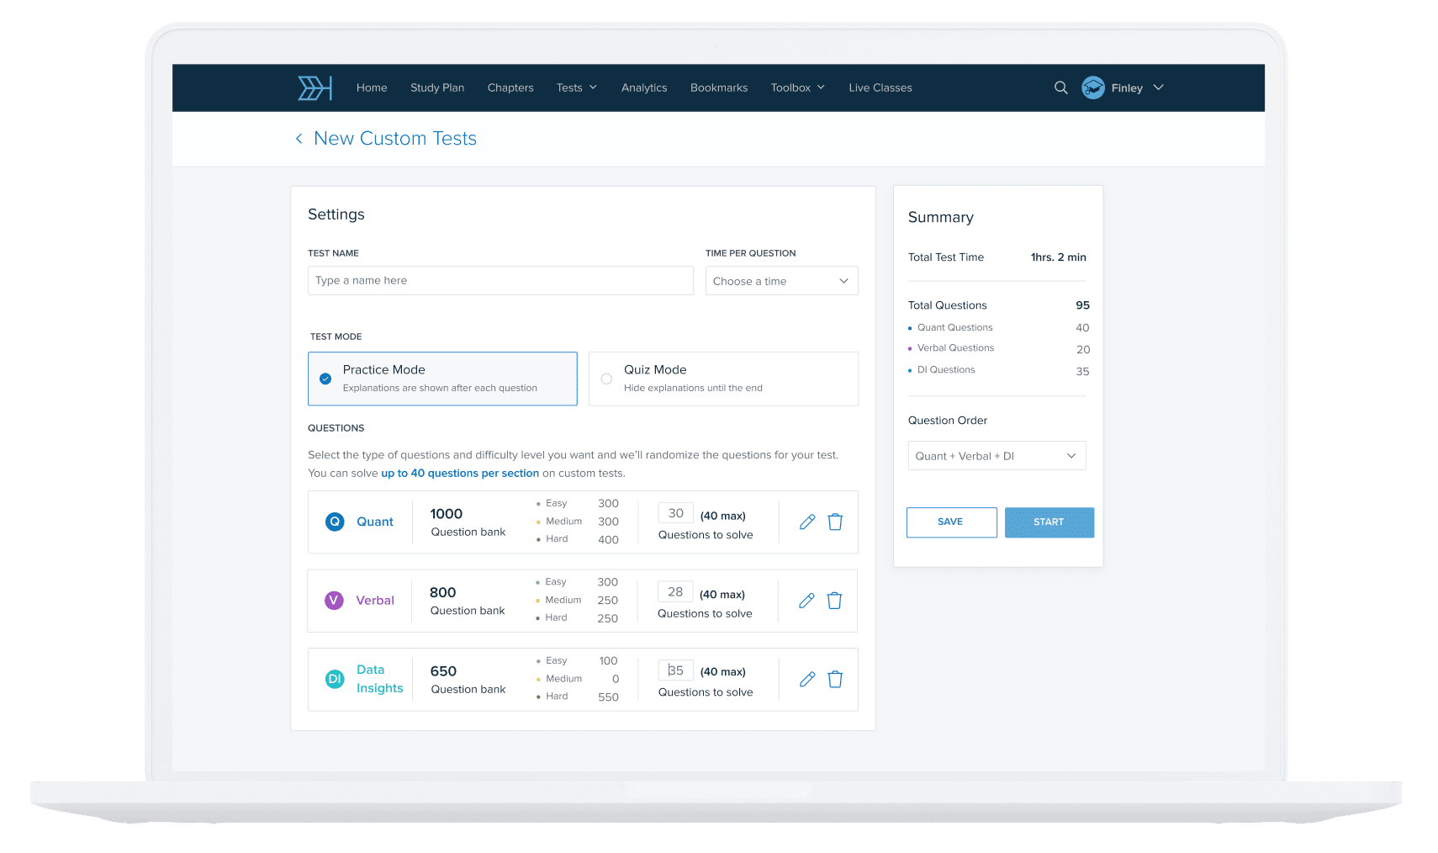Click the Verbal section name
This screenshot has height=853, width=1438.
click(x=375, y=601)
